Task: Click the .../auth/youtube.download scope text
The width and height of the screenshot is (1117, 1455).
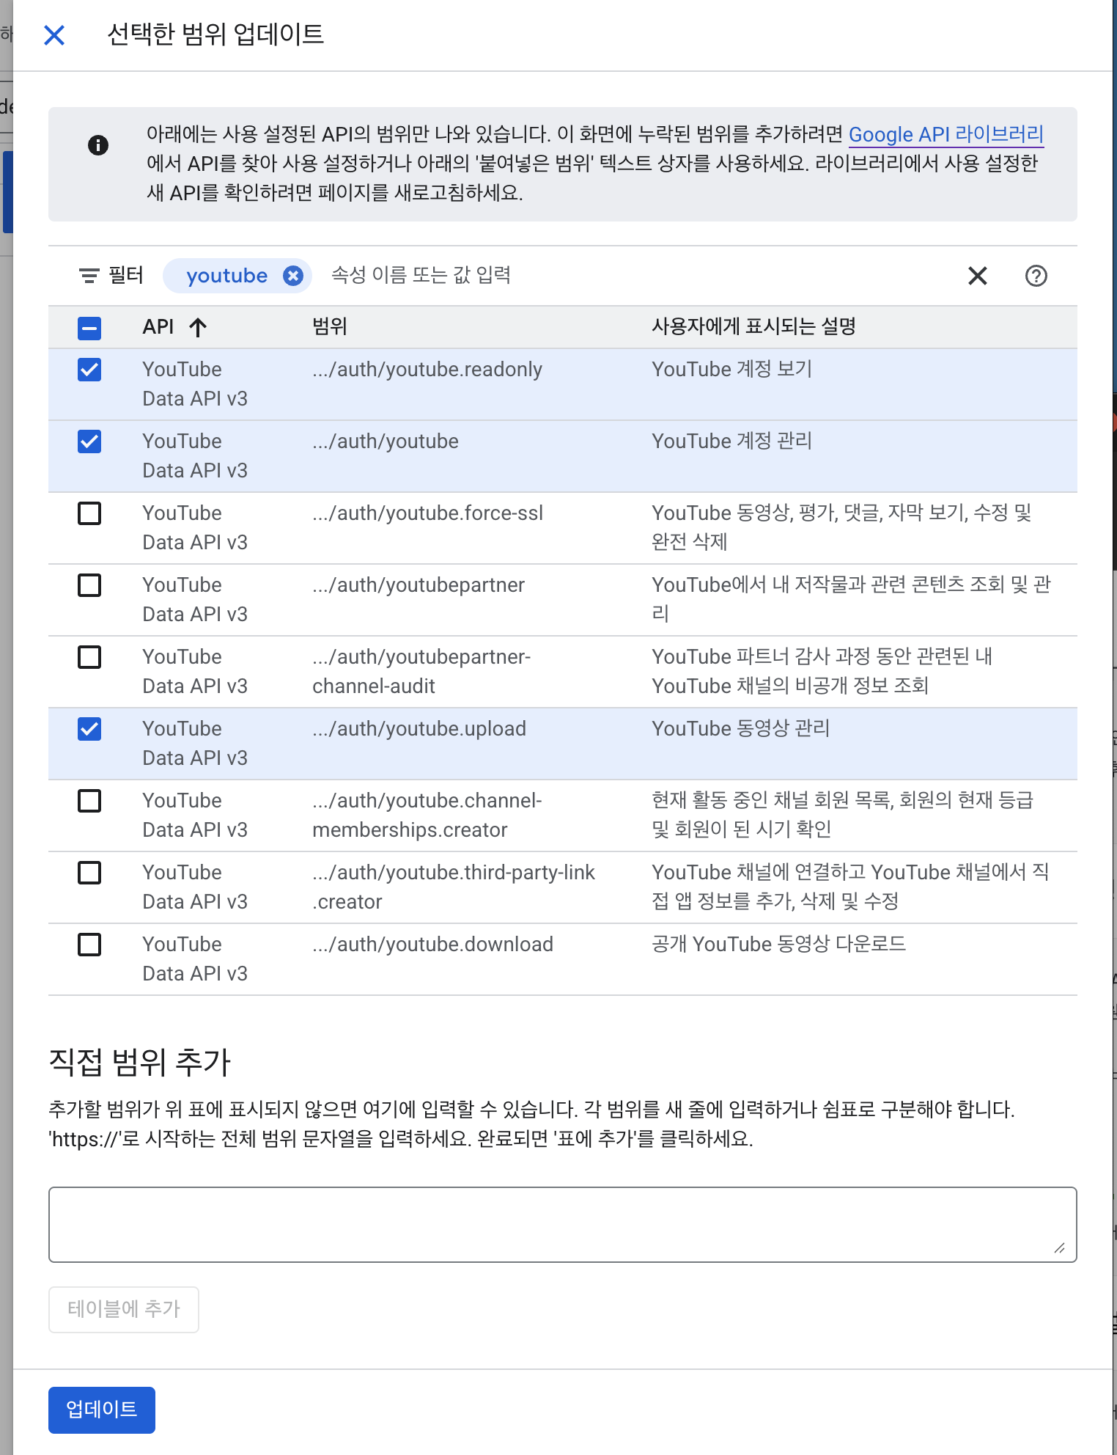Action: click(x=432, y=945)
